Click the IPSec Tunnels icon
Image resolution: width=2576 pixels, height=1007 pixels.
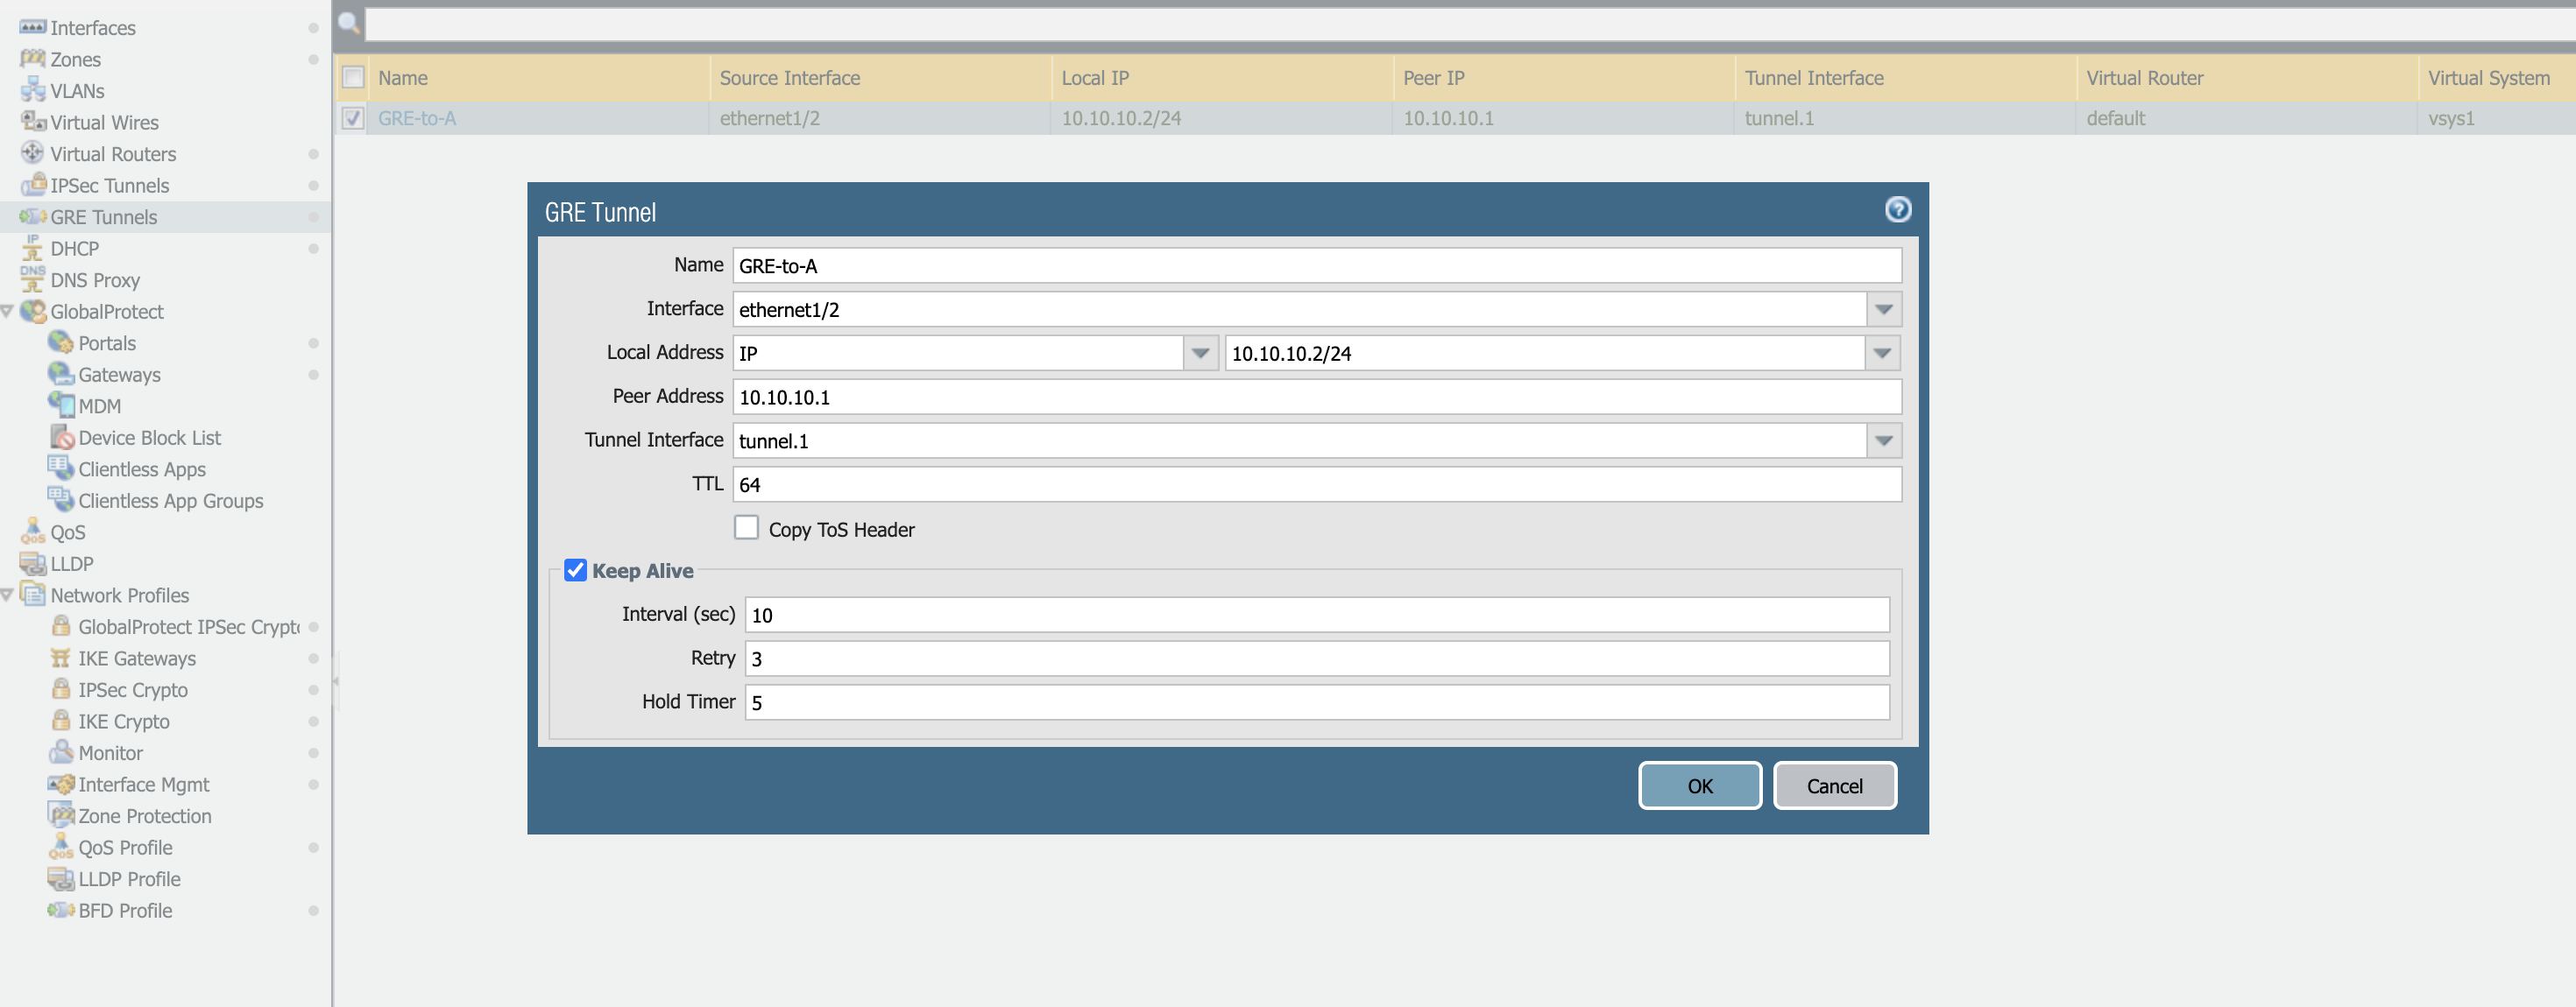pos(32,185)
